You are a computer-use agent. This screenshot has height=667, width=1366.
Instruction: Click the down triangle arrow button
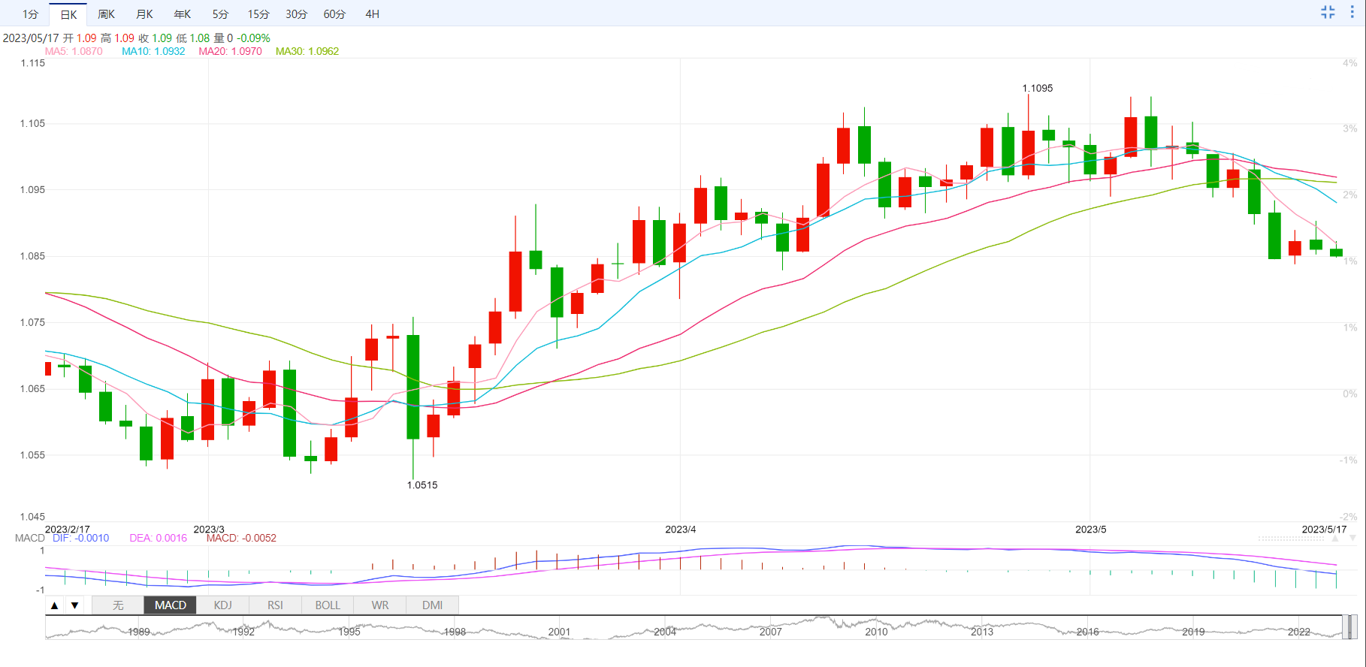tap(74, 605)
